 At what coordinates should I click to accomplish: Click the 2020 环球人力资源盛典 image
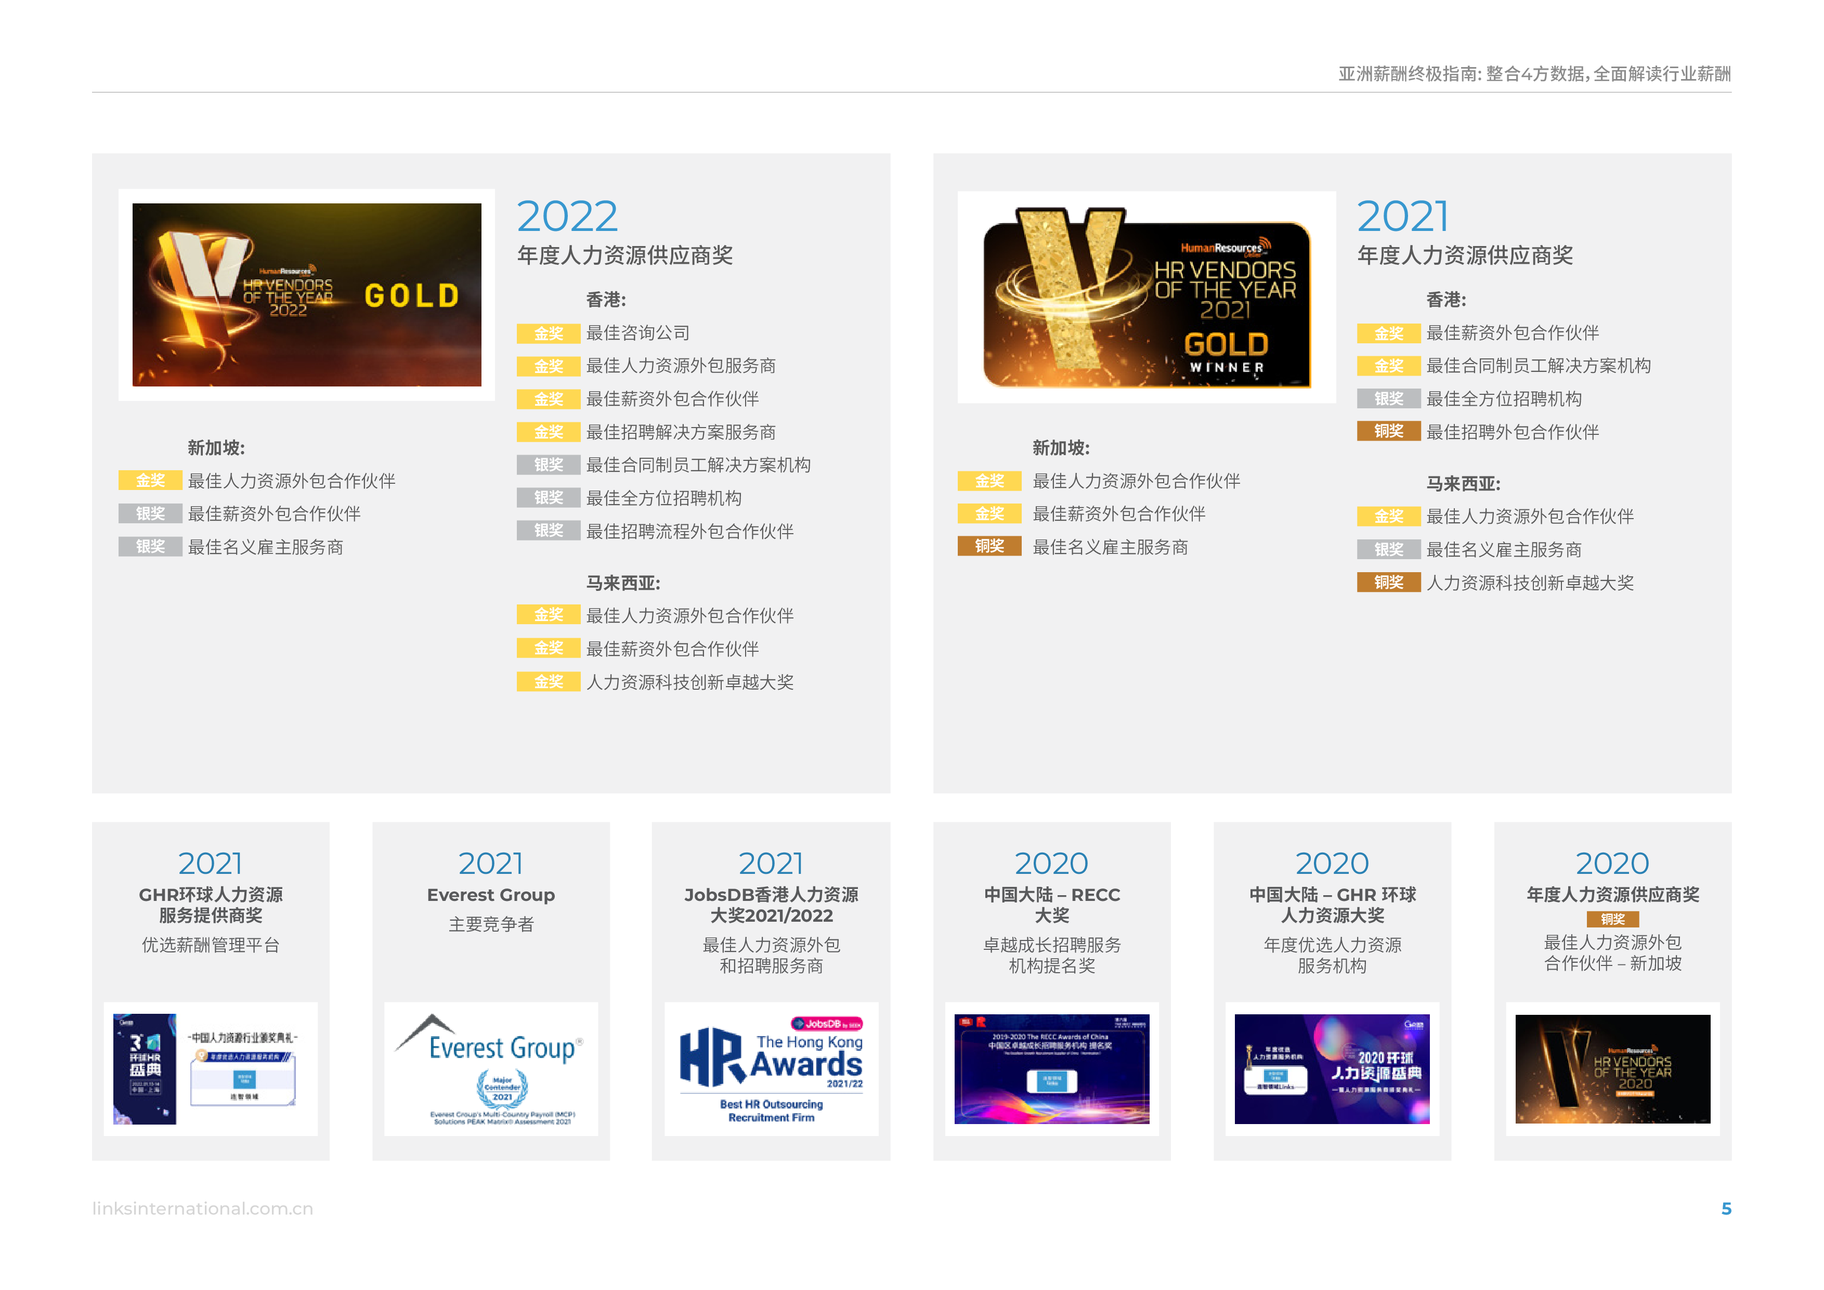coord(1332,1069)
